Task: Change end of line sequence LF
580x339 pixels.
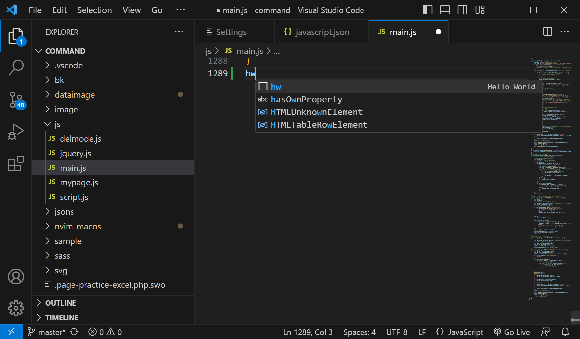Action: pyautogui.click(x=422, y=332)
